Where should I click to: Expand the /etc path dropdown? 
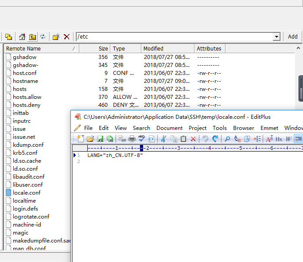[x=276, y=36]
